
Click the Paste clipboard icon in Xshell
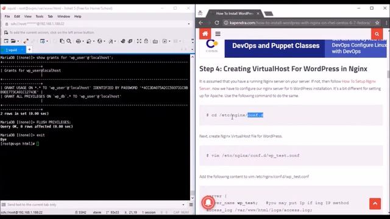pos(62,41)
